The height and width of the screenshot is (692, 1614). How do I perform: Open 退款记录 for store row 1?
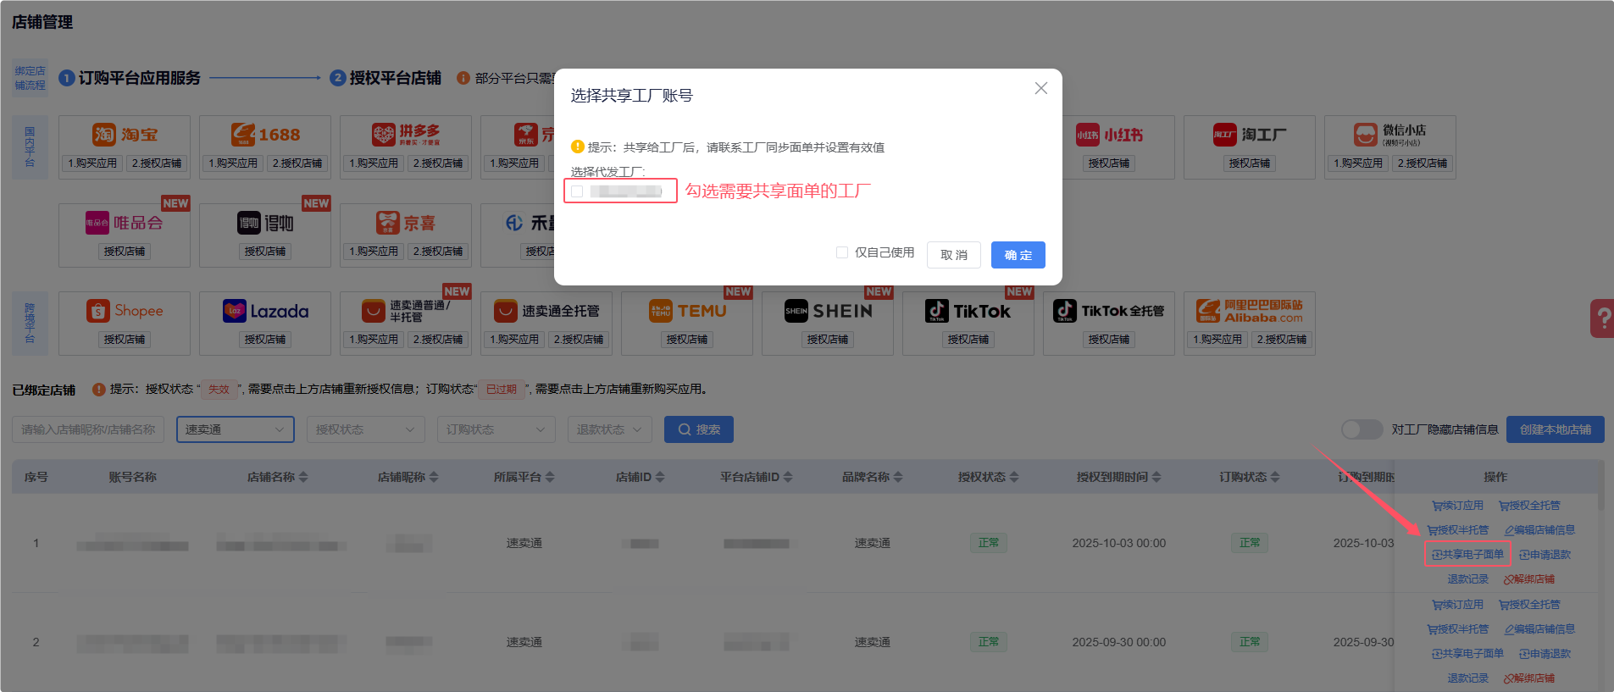pyautogui.click(x=1467, y=579)
